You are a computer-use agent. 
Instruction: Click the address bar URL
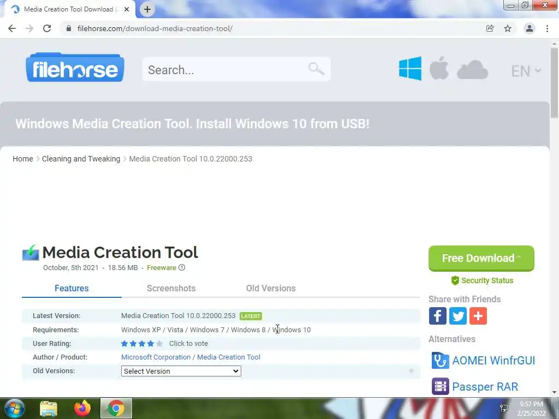[x=155, y=28]
